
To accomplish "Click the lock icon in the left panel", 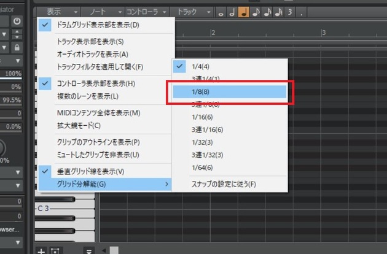I will [x=17, y=47].
